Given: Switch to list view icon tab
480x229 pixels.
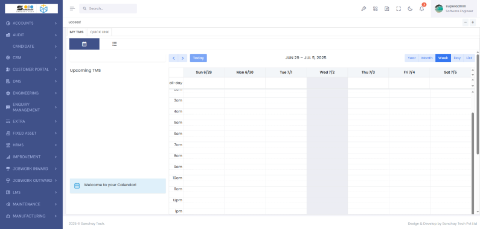Looking at the screenshot, I should pos(115,44).
